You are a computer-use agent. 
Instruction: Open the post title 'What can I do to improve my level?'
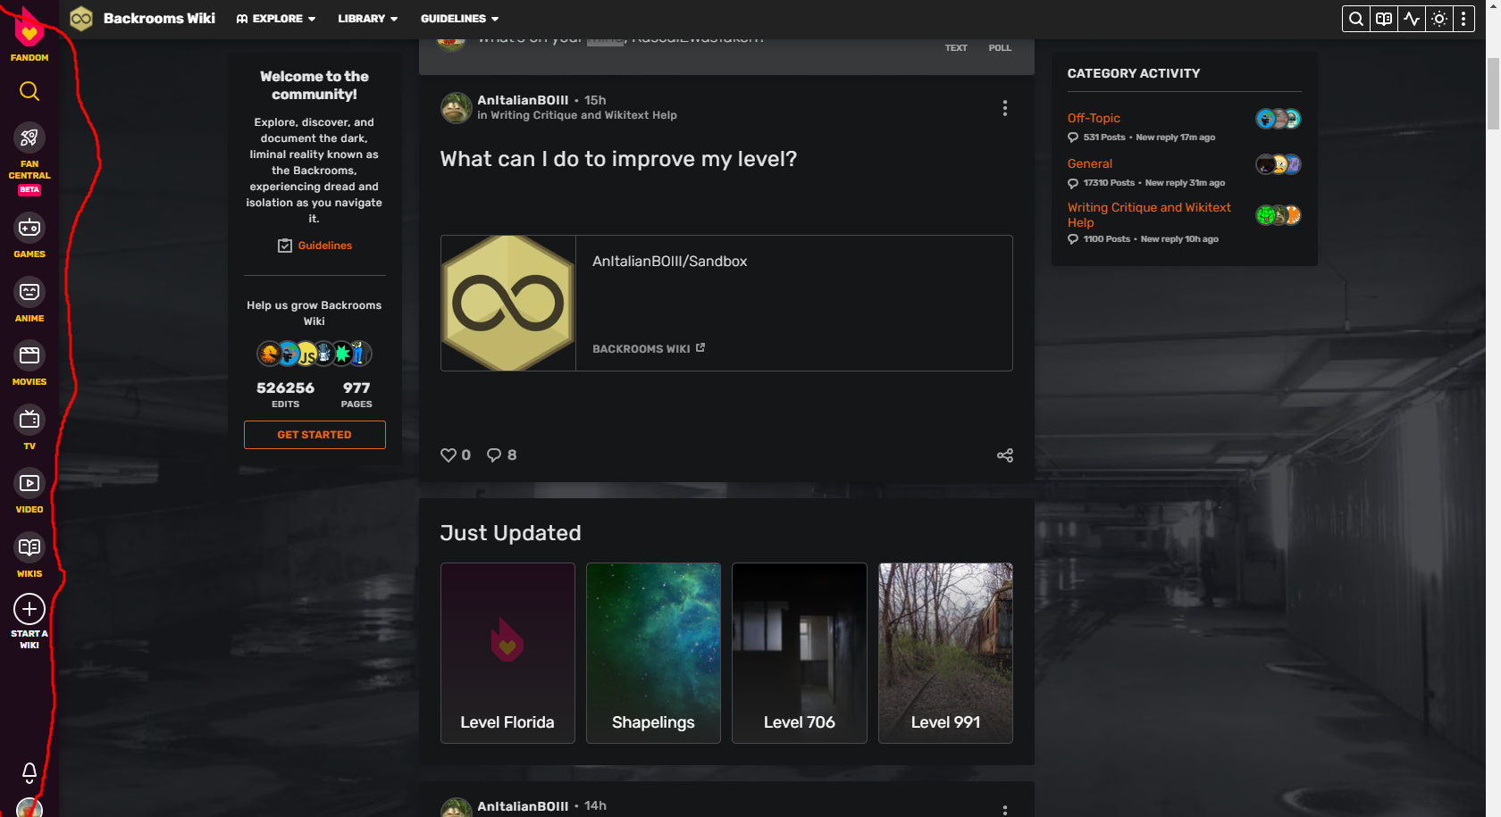pos(618,159)
